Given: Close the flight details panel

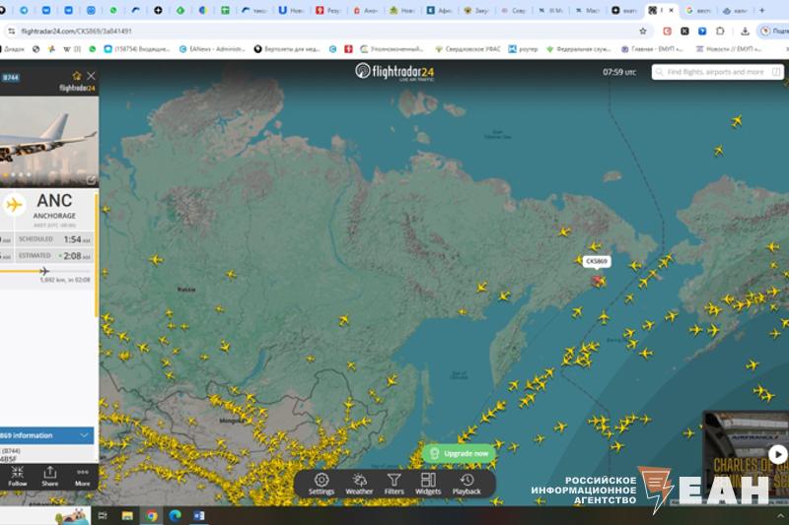Looking at the screenshot, I should click(92, 76).
